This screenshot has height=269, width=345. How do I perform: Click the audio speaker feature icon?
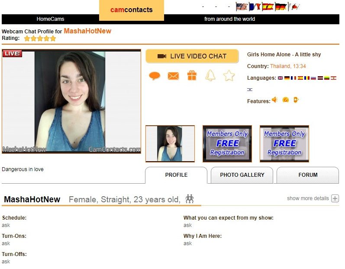tap(274, 100)
